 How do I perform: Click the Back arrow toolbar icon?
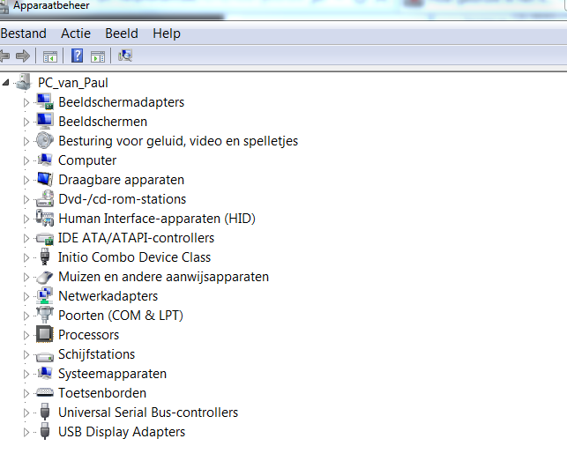[4, 56]
